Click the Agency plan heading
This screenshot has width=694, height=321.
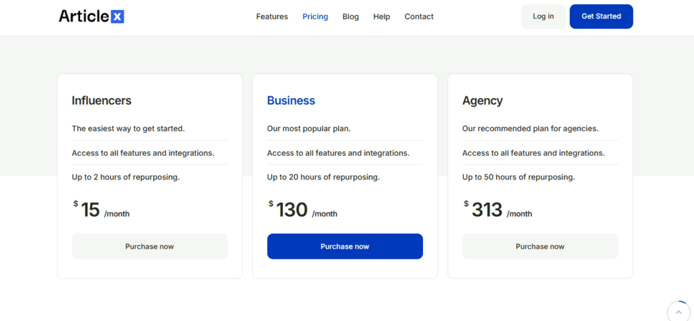click(x=483, y=100)
